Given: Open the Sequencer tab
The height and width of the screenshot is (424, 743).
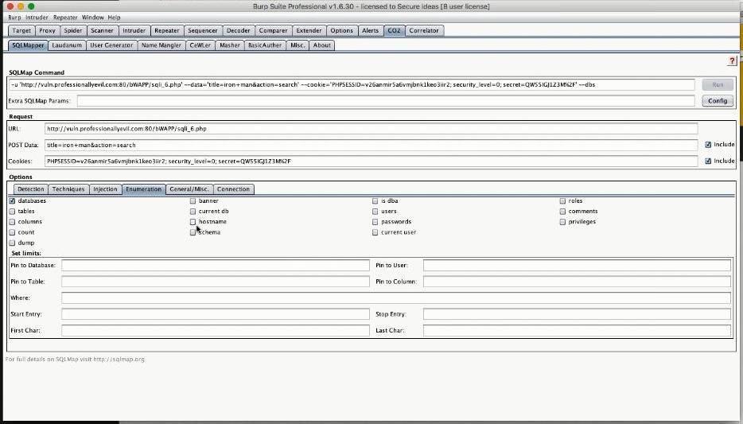Looking at the screenshot, I should [203, 30].
